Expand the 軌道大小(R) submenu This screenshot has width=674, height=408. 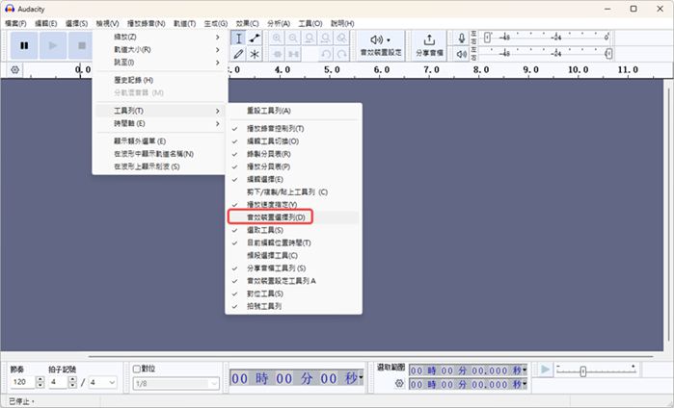tap(159, 50)
